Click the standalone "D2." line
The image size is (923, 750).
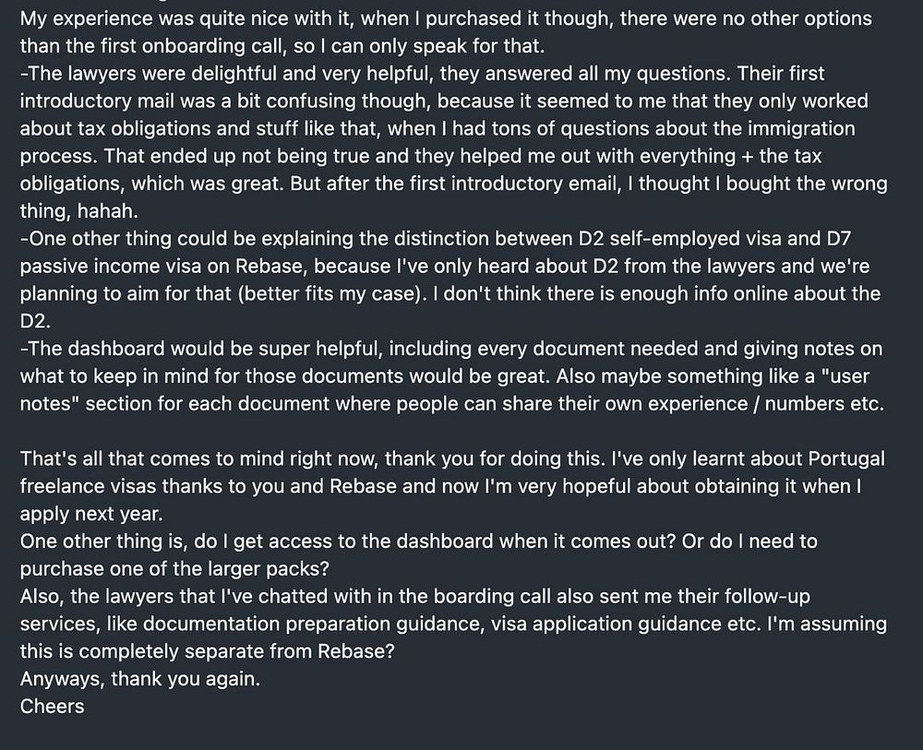point(35,321)
